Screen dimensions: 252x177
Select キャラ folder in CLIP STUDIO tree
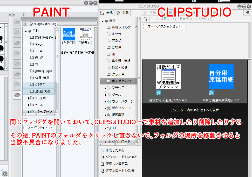tap(114, 34)
